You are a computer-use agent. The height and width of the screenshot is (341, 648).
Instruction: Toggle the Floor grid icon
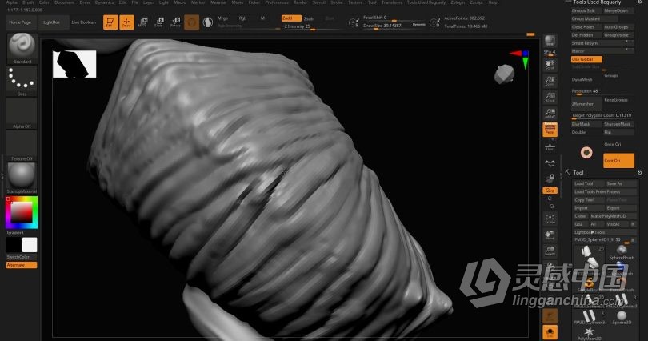tap(550, 146)
